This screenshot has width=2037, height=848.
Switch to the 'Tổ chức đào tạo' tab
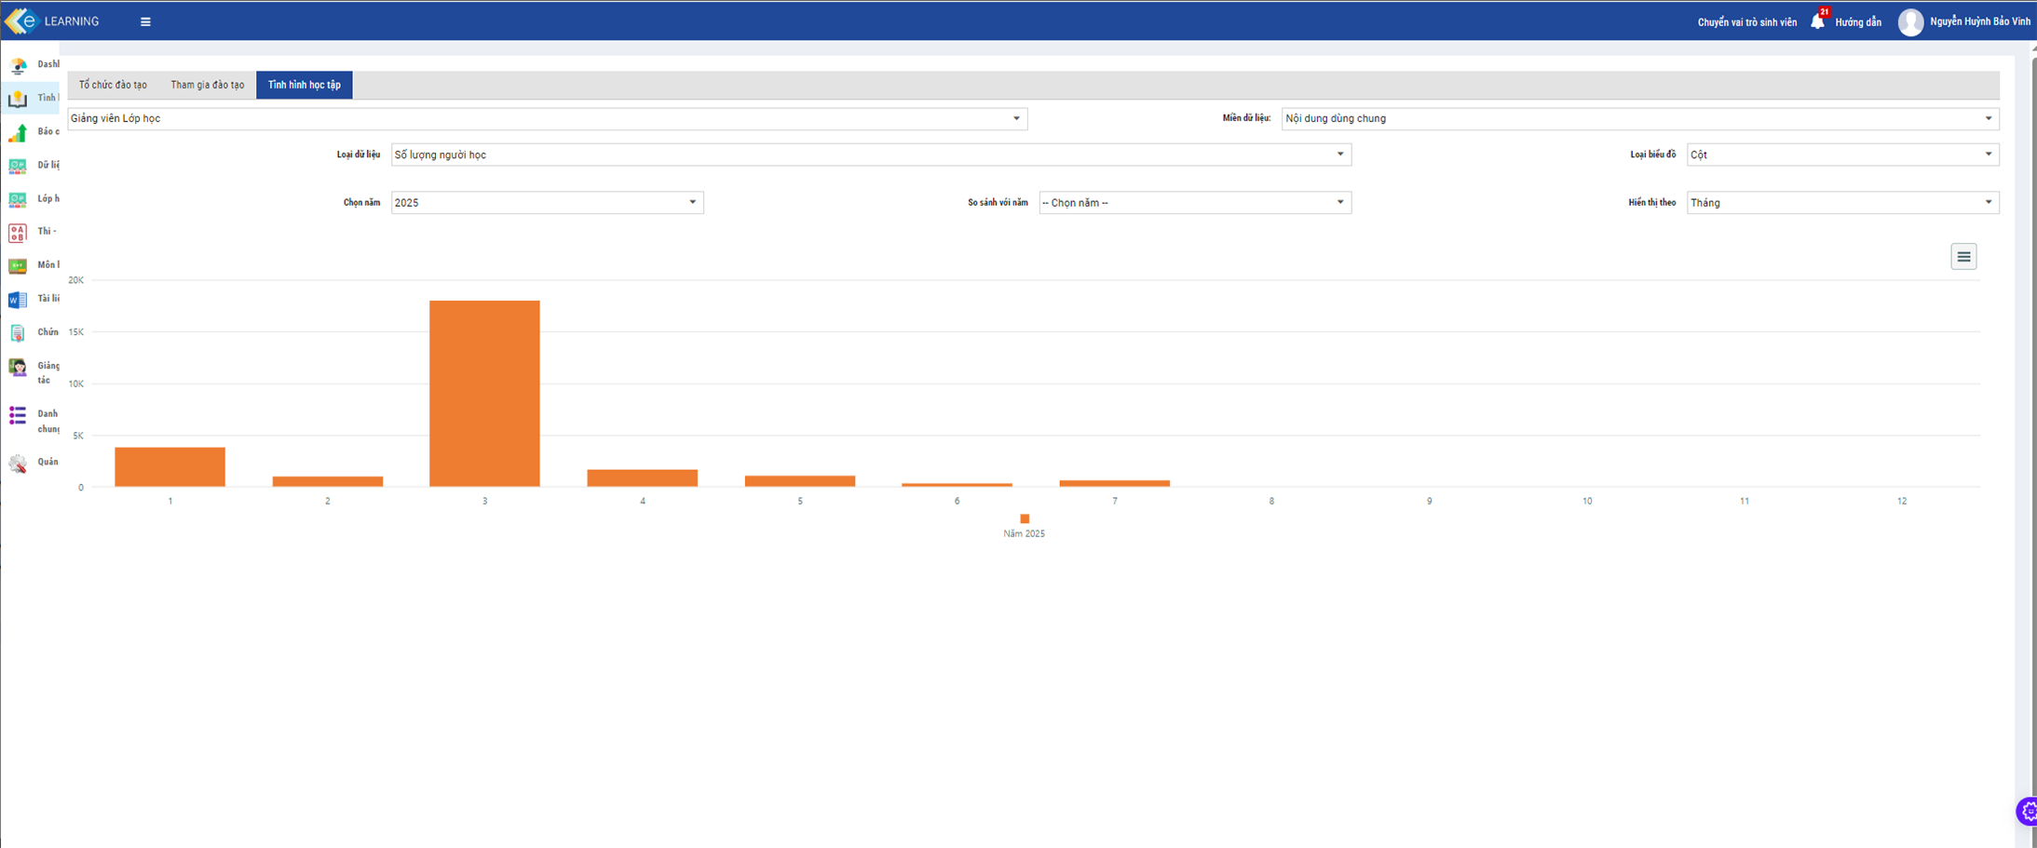tap(113, 85)
